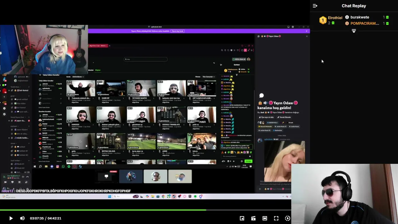Collapse the Sesli Sohbet category
398x224 pixels.
16,161
